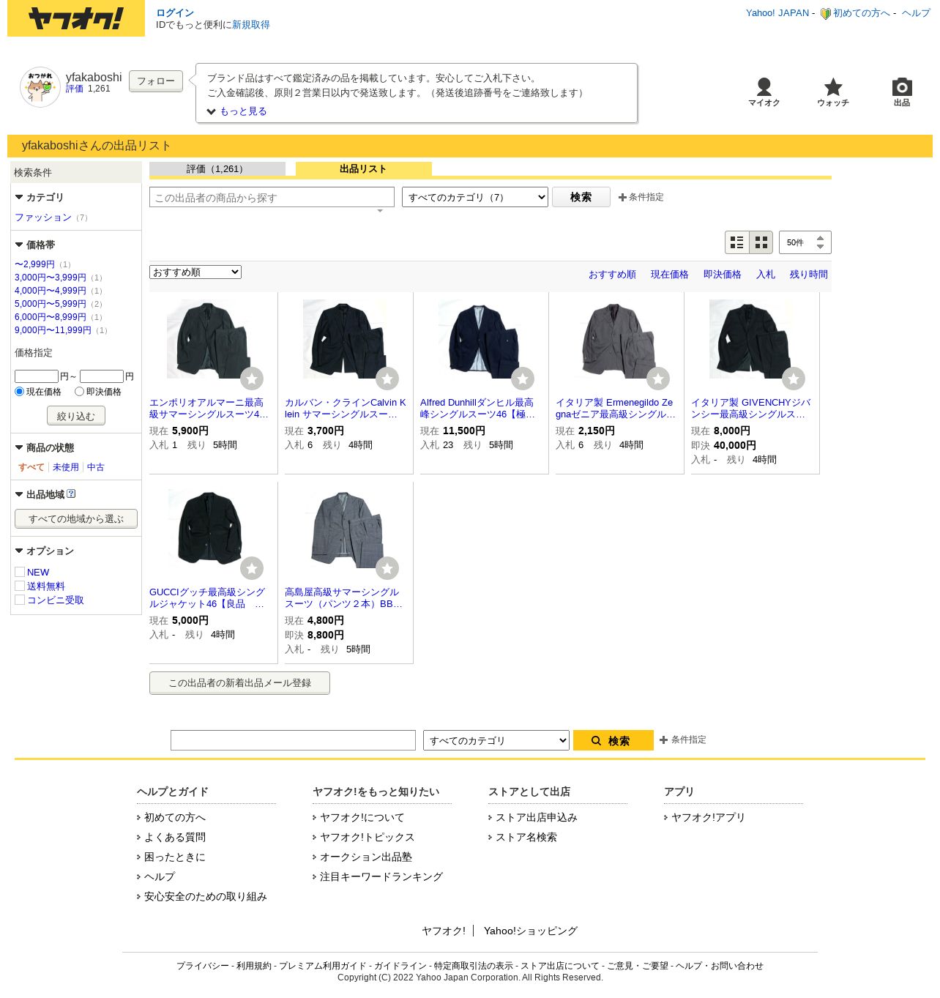Viewport: 940px width, 998px height.
Task: Click the yfakaboshi seller avatar
Action: 40,87
